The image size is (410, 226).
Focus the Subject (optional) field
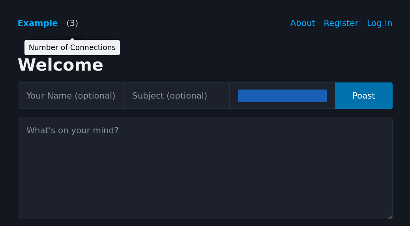point(176,96)
